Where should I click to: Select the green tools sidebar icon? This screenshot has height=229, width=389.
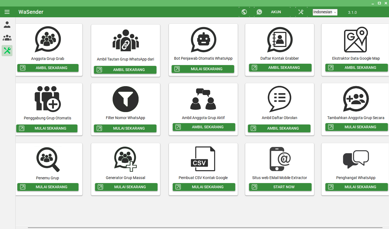point(7,50)
